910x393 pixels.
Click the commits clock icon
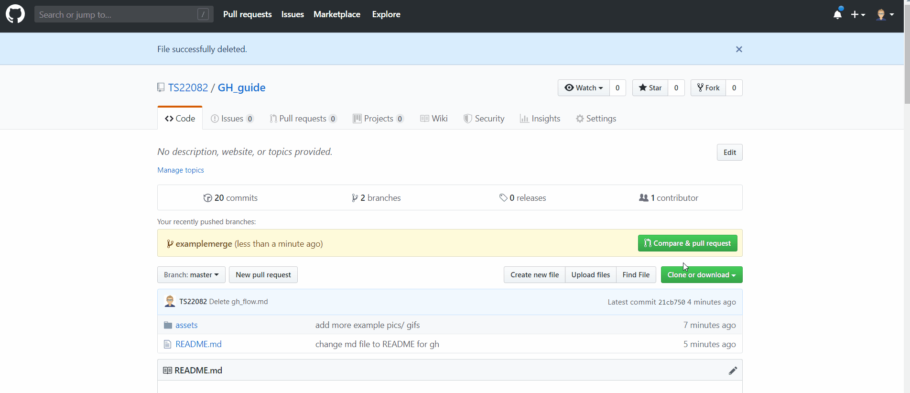[207, 198]
